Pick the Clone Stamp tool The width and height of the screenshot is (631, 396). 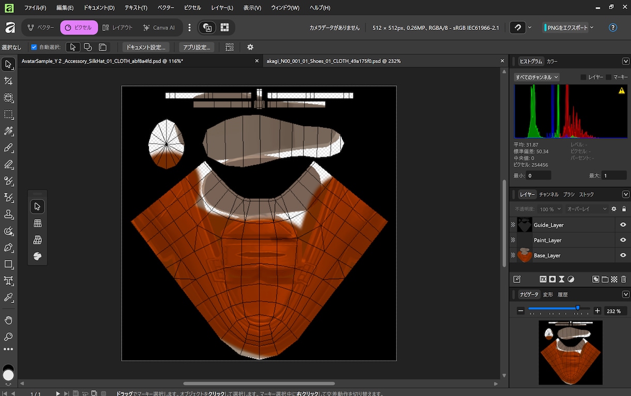click(8, 214)
